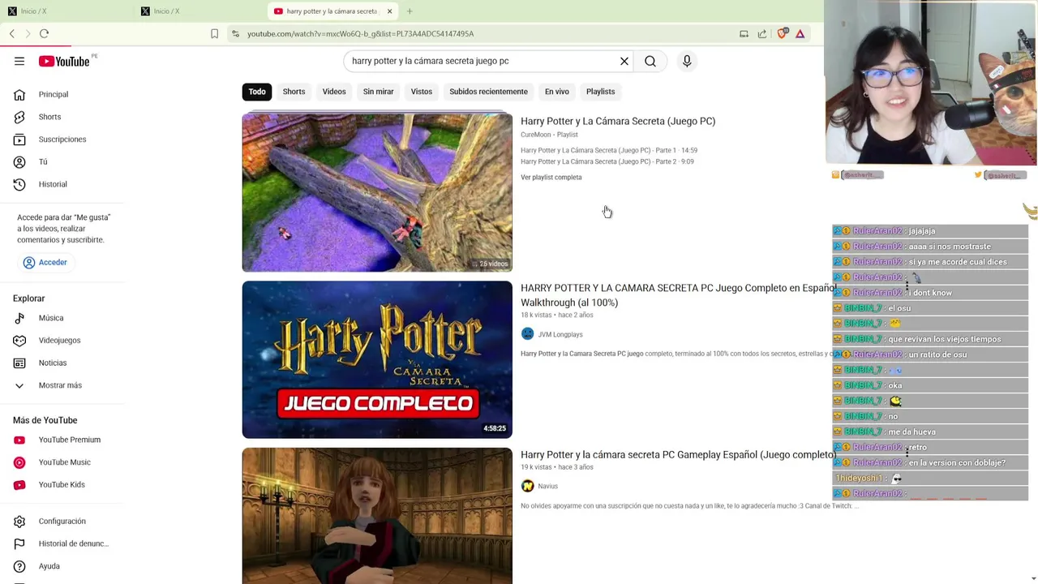This screenshot has width=1038, height=584.
Task: Click the Acceder sign-in button
Action: click(45, 262)
